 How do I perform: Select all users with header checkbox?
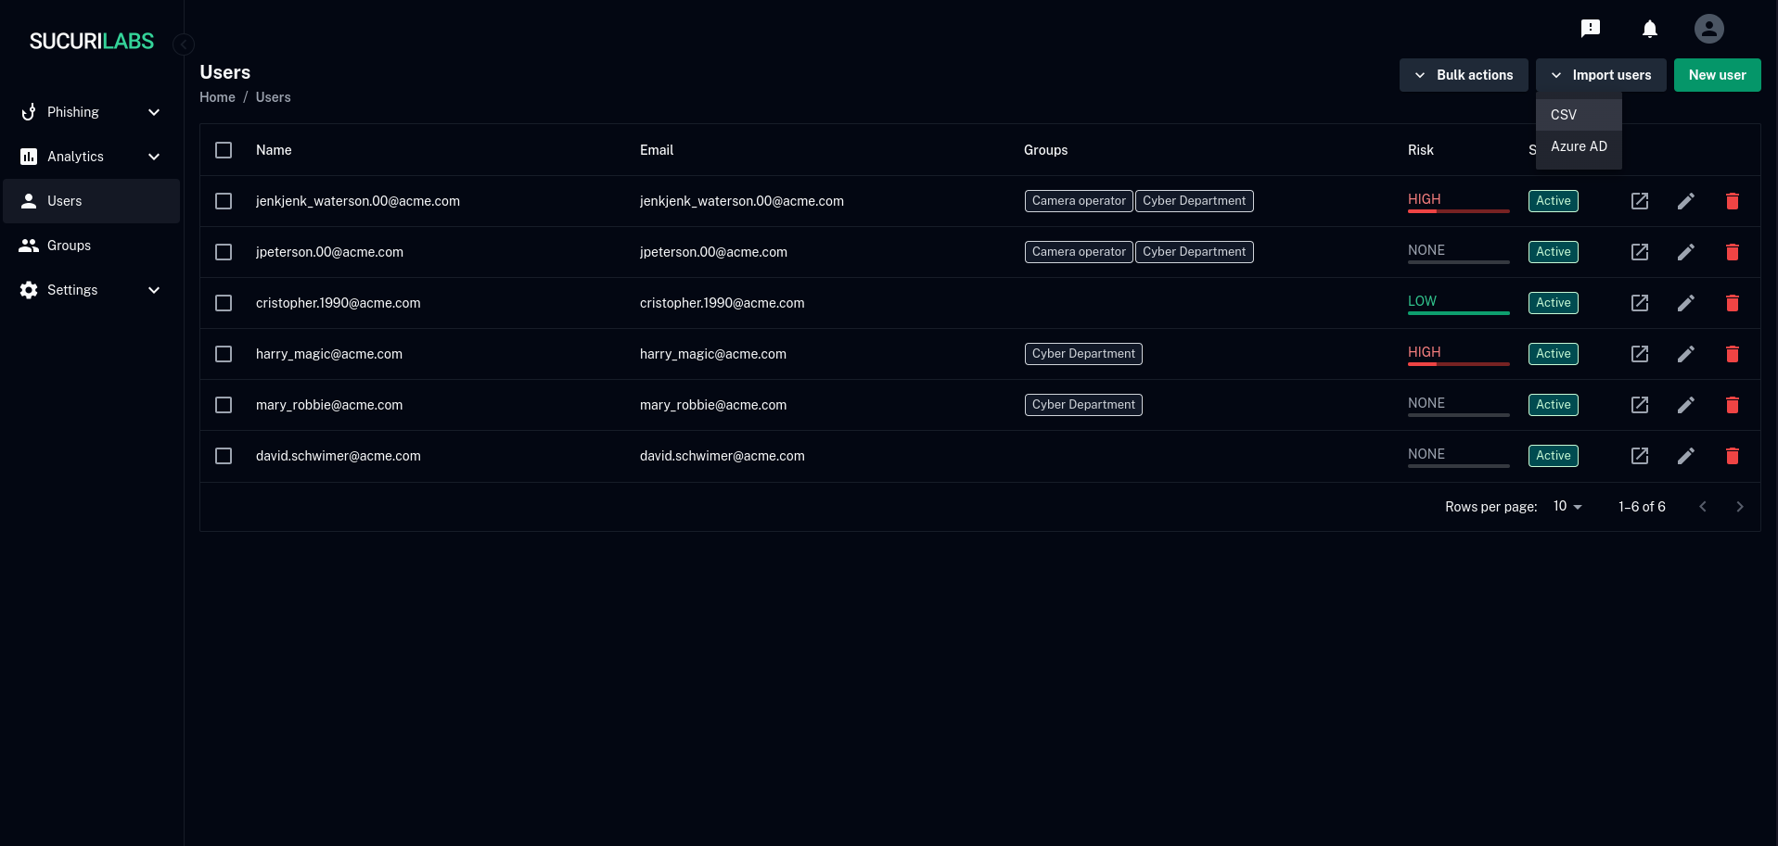(224, 150)
